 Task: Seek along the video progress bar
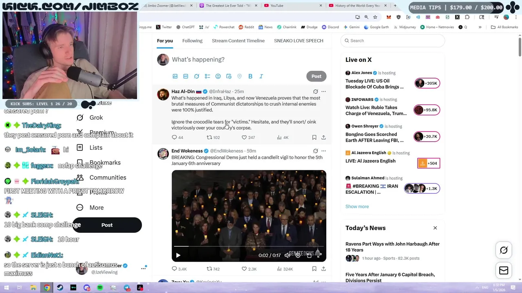[249, 247]
